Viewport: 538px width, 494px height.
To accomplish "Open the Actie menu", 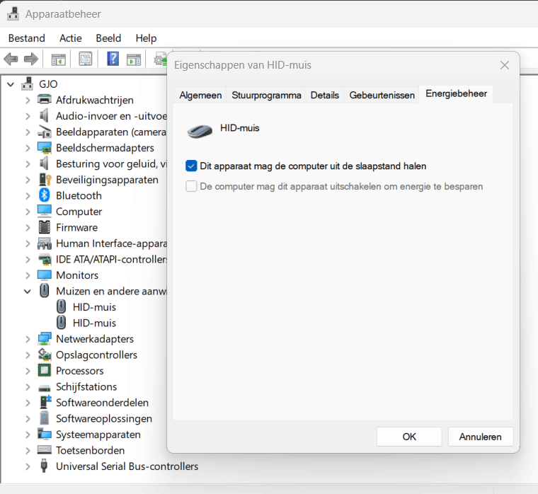I will coord(70,38).
